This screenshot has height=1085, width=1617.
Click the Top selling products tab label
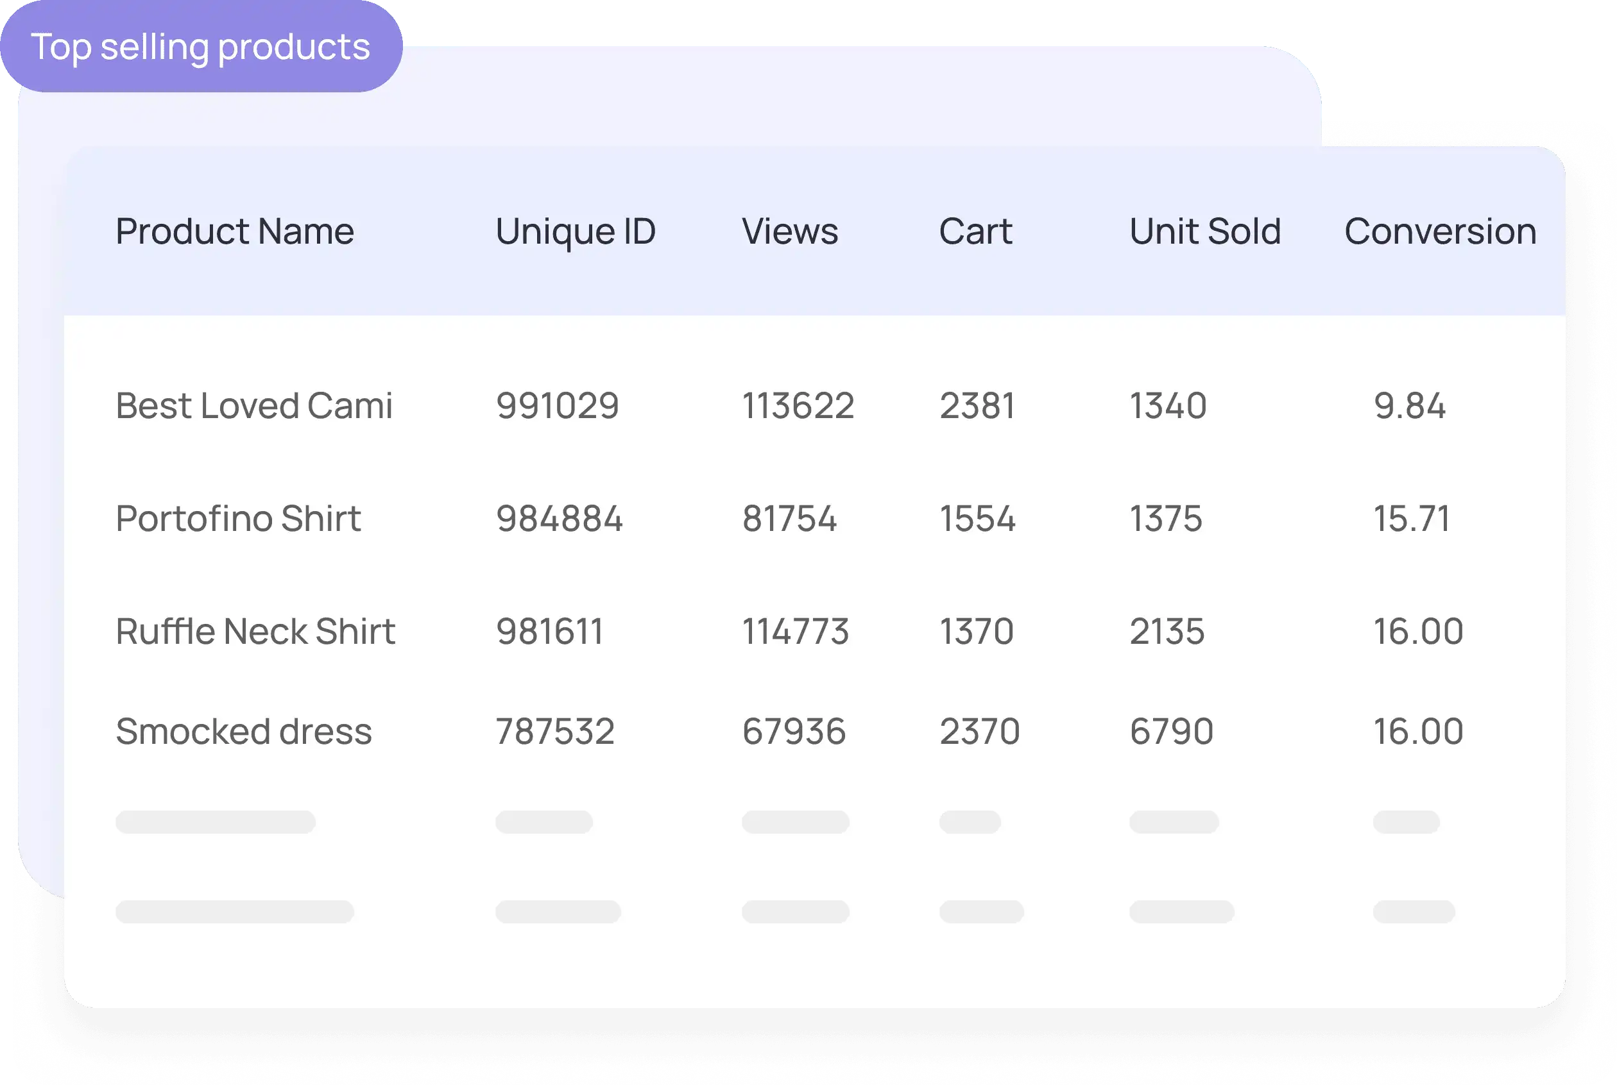(x=201, y=47)
